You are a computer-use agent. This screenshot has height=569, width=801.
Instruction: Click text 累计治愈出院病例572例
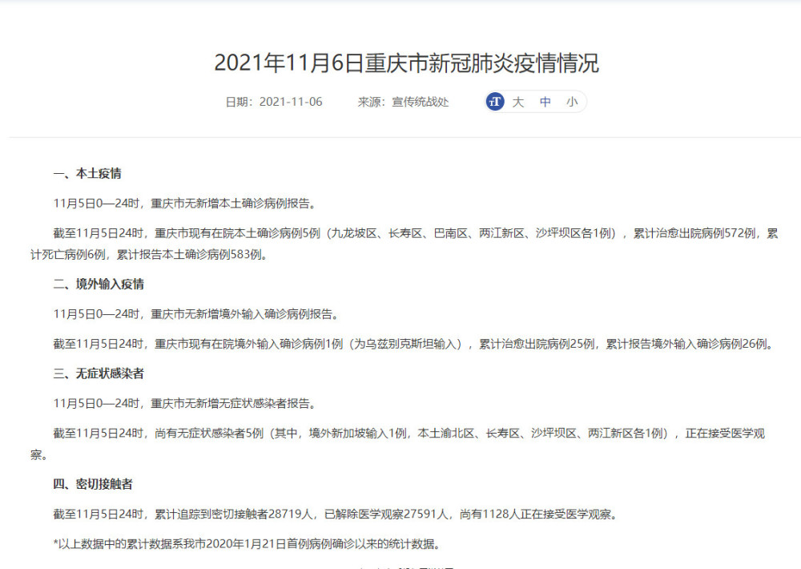(694, 234)
